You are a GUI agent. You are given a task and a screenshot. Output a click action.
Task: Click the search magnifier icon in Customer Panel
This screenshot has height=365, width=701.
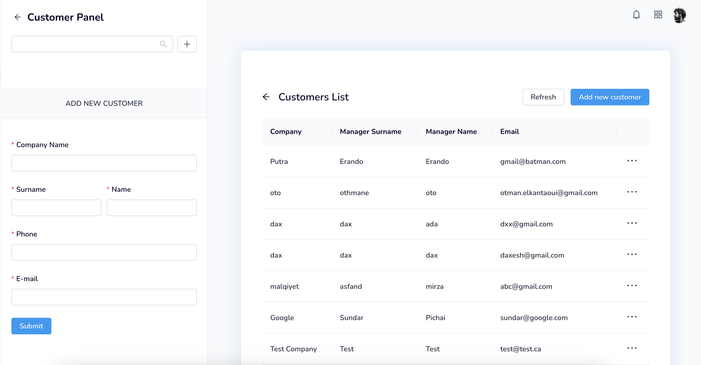(x=163, y=44)
